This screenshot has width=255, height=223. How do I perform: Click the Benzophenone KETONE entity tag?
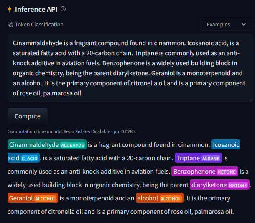205,172
